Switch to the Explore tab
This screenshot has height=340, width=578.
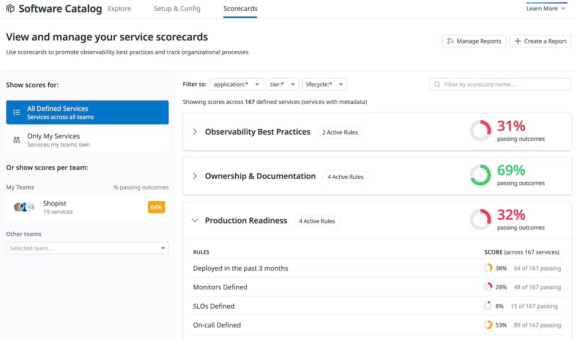tap(119, 8)
